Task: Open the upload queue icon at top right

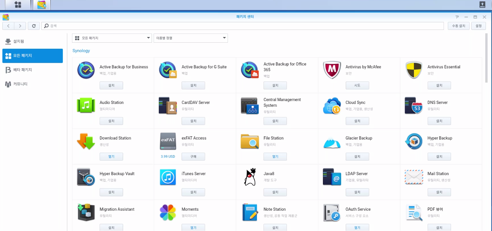Action: coord(482,5)
